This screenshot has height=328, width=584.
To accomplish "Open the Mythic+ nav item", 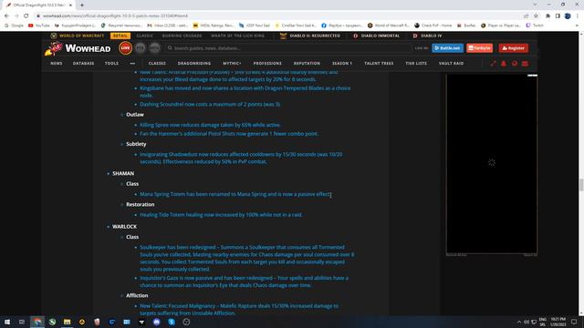I will pos(232,64).
